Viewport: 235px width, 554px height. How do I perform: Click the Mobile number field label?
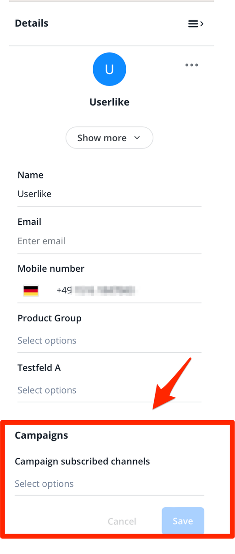tap(51, 268)
